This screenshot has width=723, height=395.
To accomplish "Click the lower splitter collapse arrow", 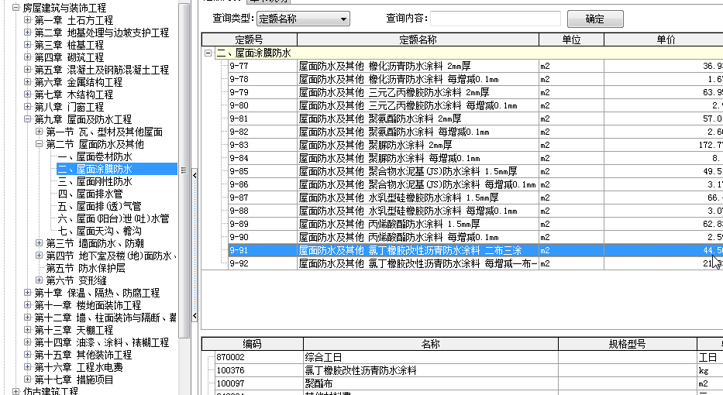I will click(195, 316).
